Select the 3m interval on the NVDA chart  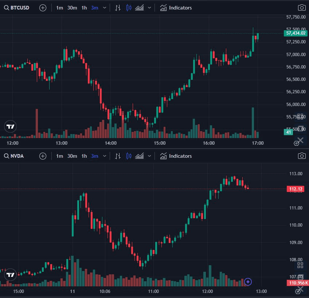(95, 156)
